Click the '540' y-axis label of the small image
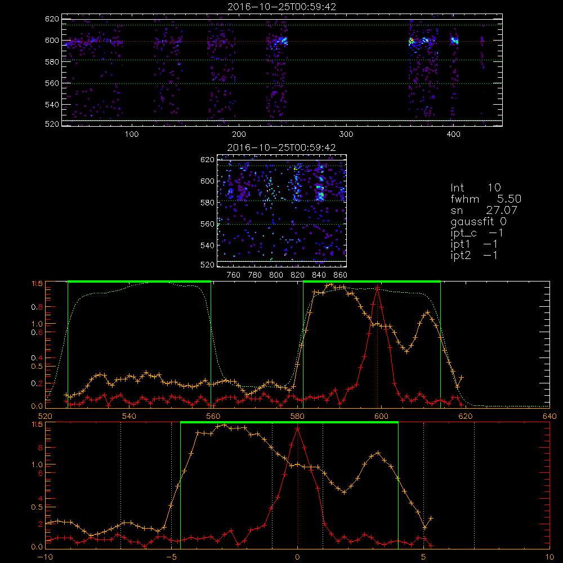Image resolution: width=563 pixels, height=563 pixels. click(x=207, y=245)
